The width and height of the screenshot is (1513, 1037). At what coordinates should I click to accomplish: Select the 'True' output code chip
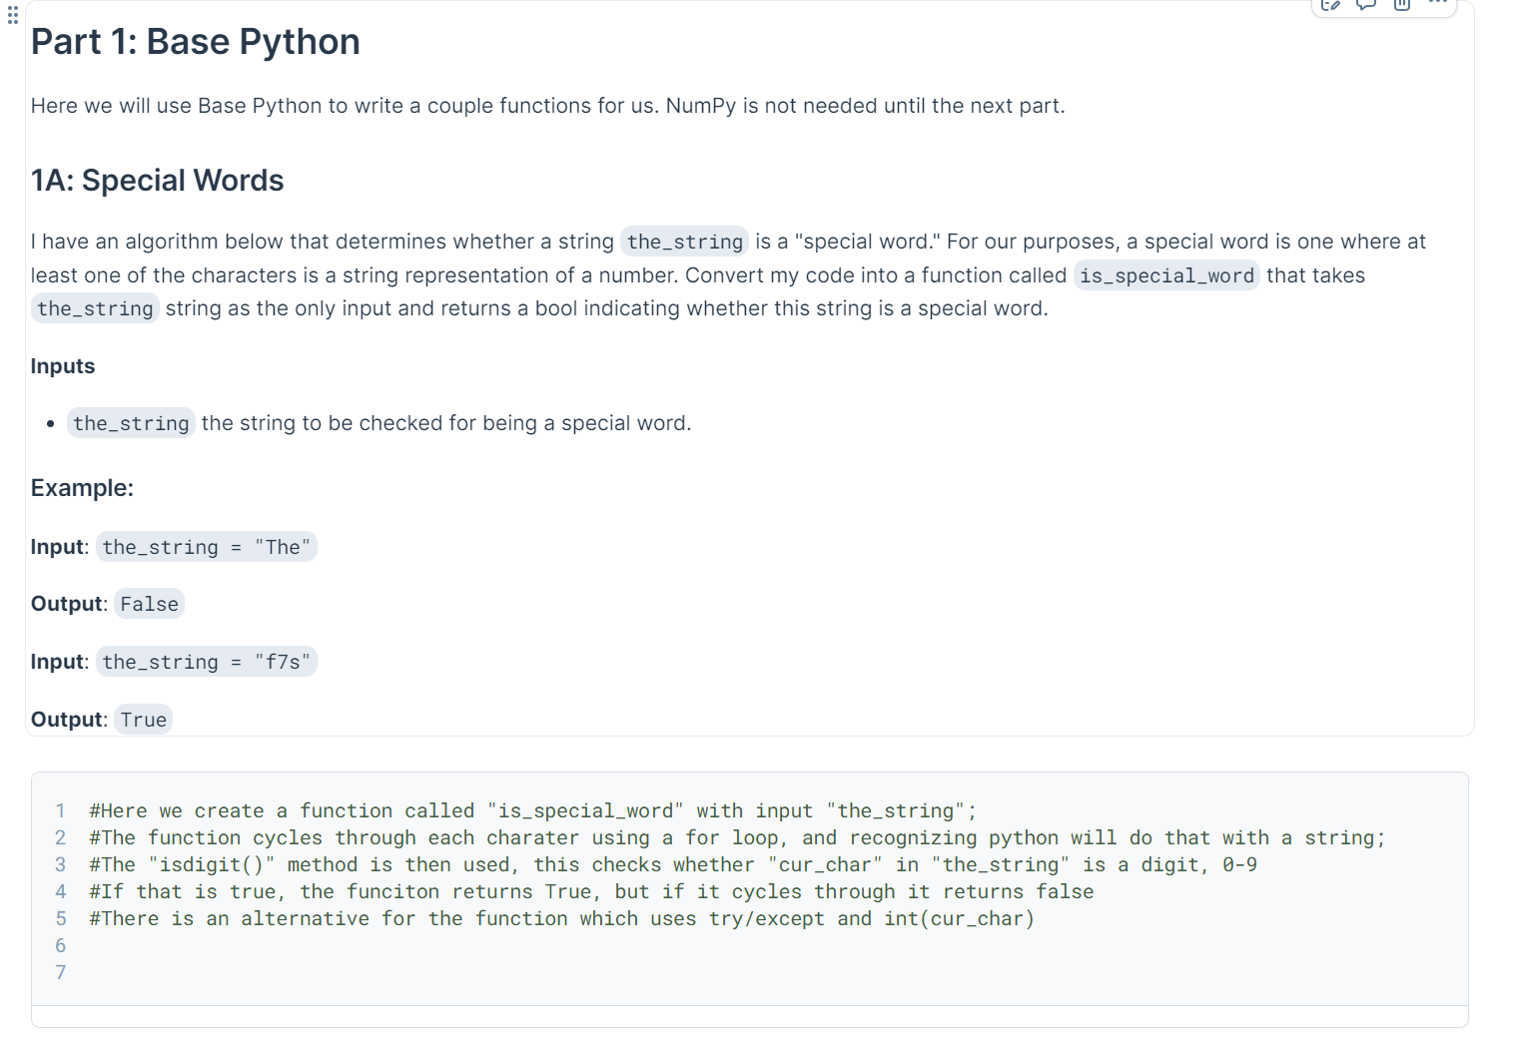pyautogui.click(x=142, y=719)
